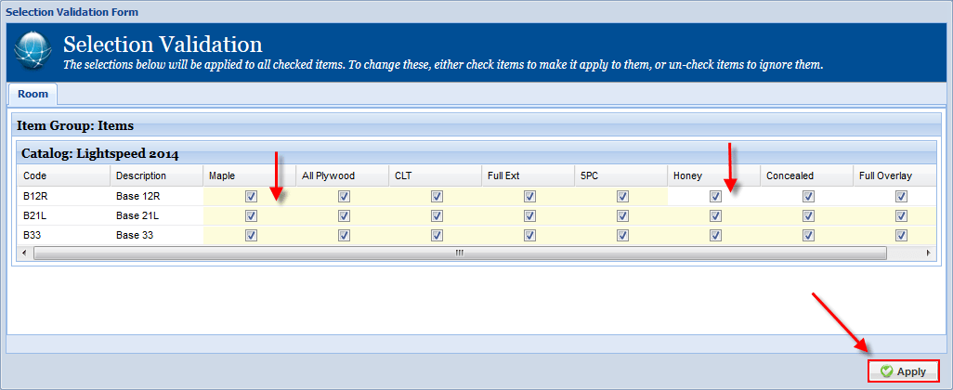
Task: Toggle CLT checkbox for B12R
Action: [x=437, y=196]
